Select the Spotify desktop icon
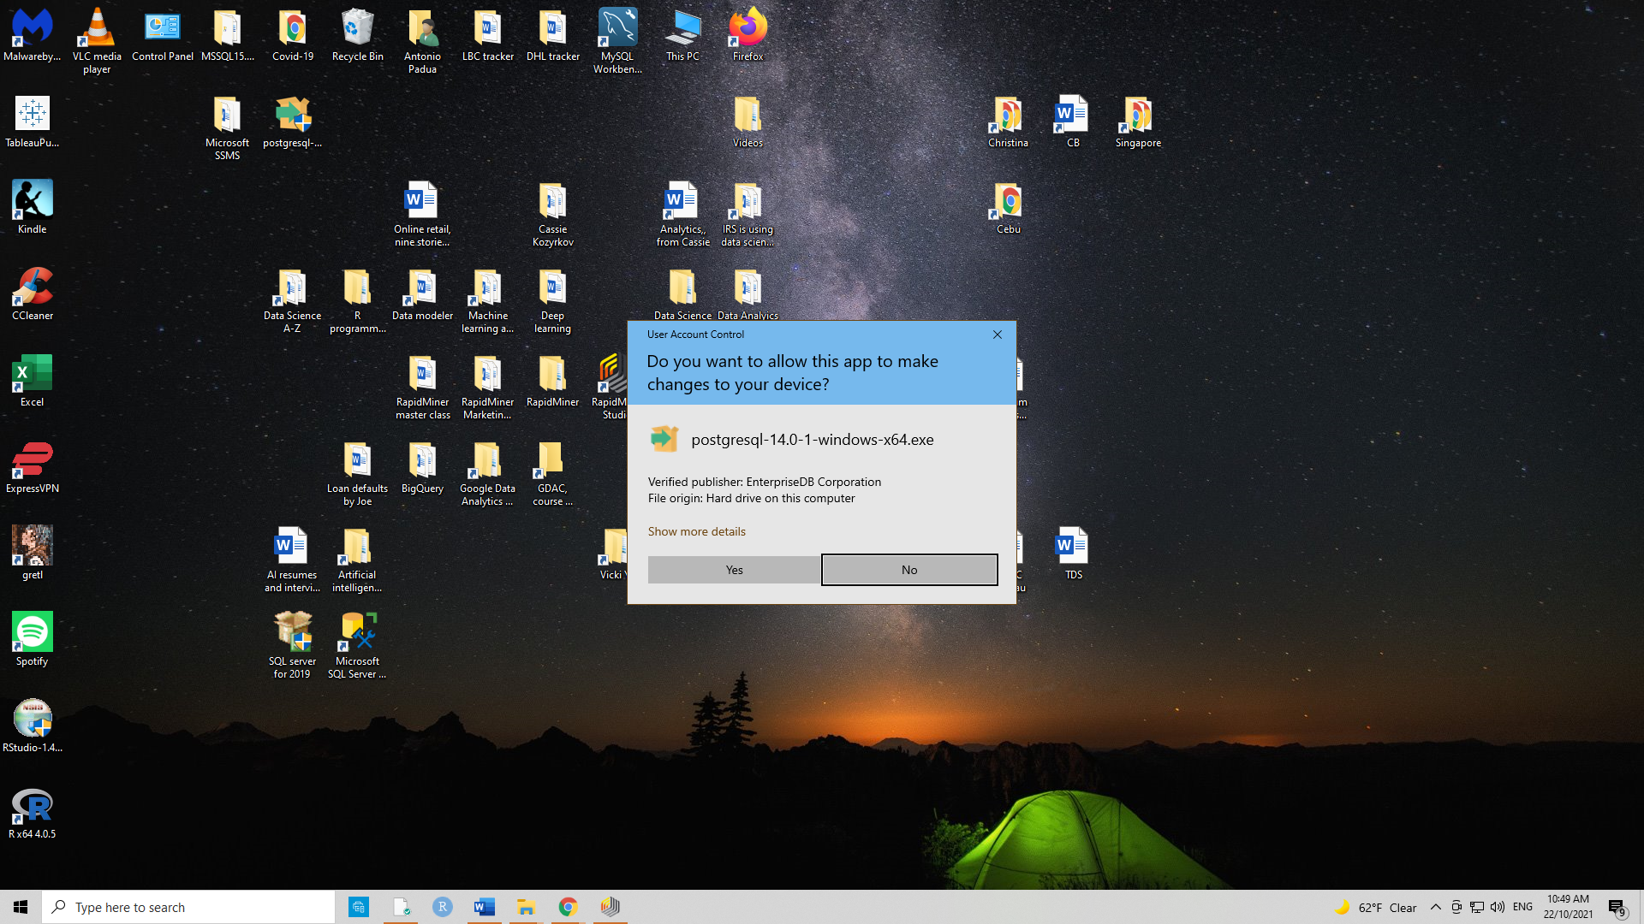The width and height of the screenshot is (1644, 924). pyautogui.click(x=32, y=635)
